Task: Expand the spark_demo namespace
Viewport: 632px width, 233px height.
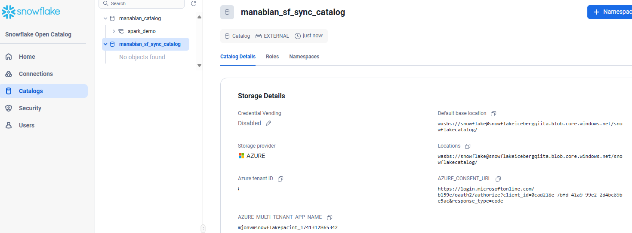Action: [114, 31]
